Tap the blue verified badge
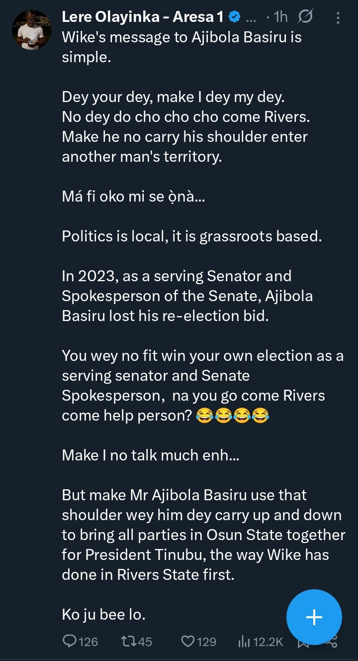358x661 pixels. click(x=235, y=17)
